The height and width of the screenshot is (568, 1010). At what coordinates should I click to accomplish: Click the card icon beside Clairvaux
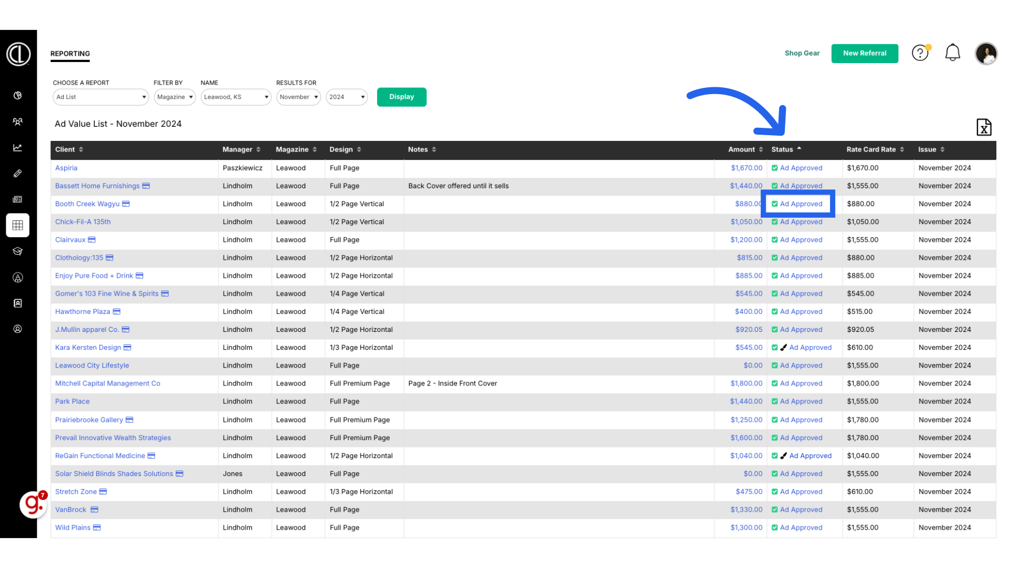[92, 239]
